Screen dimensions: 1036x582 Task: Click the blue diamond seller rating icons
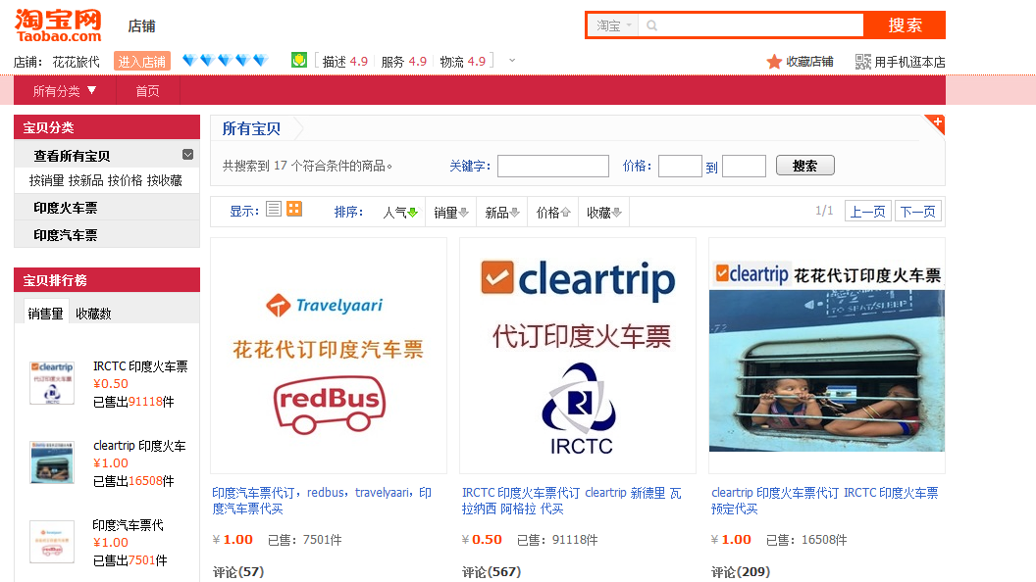[226, 61]
